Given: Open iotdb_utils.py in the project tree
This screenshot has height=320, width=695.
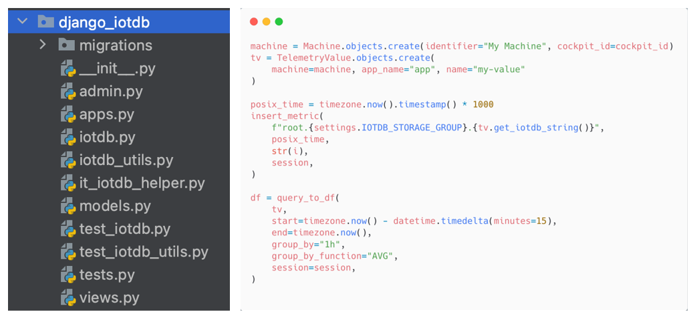Looking at the screenshot, I should pyautogui.click(x=126, y=160).
